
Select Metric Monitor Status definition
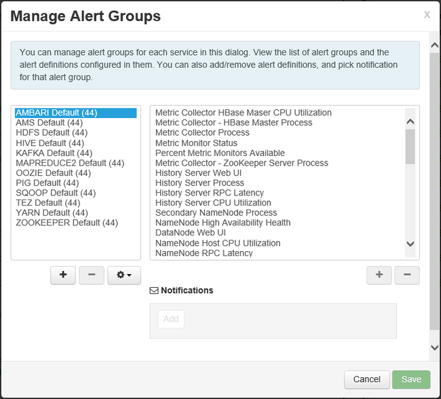click(196, 143)
